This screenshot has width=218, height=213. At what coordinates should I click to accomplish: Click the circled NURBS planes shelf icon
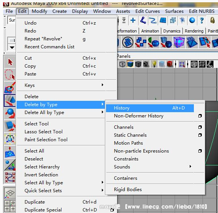pos(127,42)
